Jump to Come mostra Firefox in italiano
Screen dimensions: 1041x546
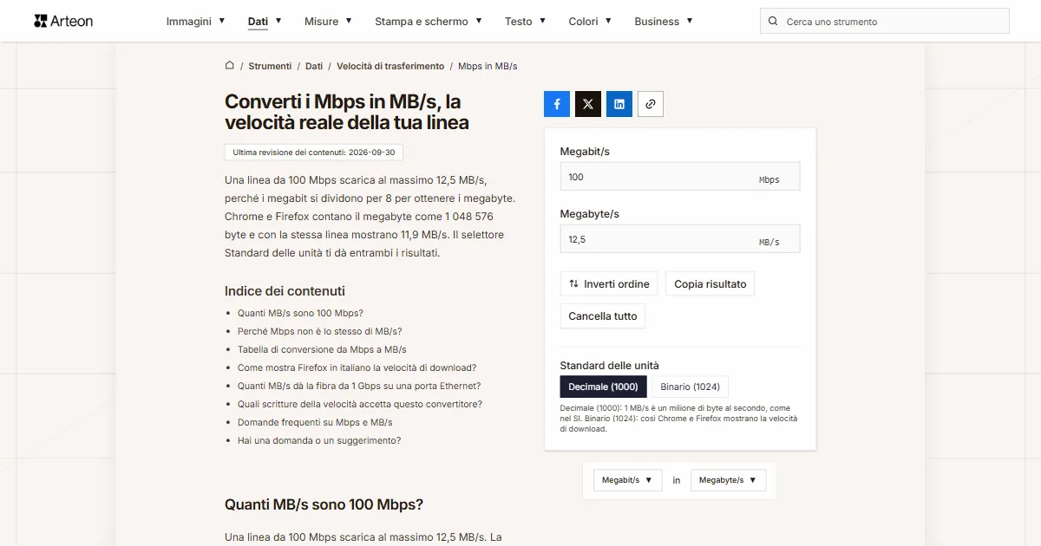click(357, 367)
